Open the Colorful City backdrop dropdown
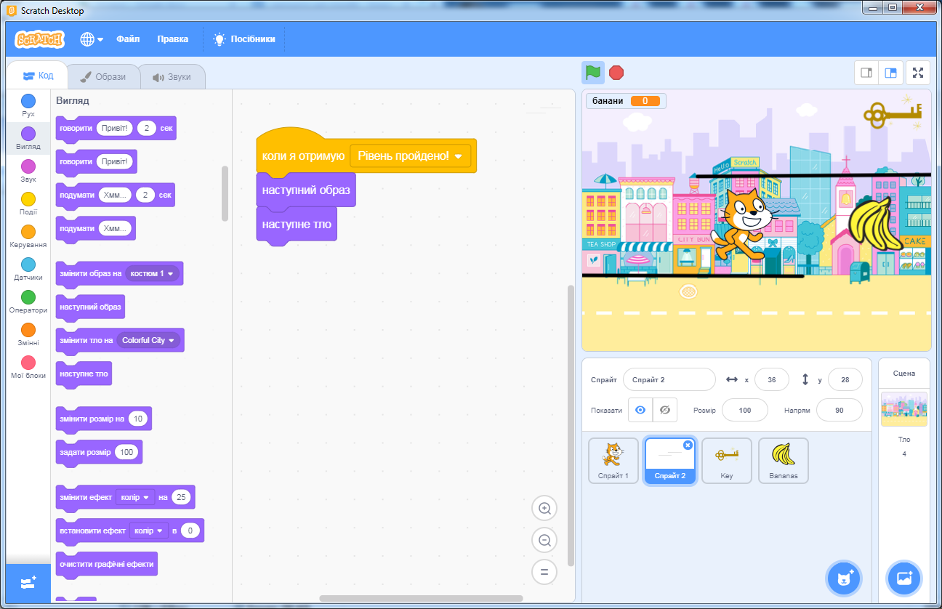This screenshot has height=609, width=942. (x=148, y=340)
